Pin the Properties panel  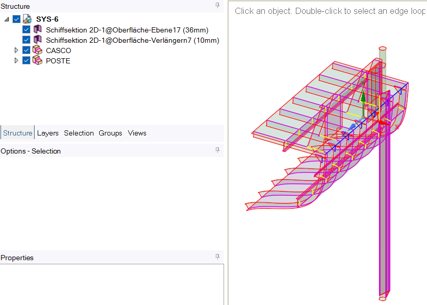coord(217,257)
